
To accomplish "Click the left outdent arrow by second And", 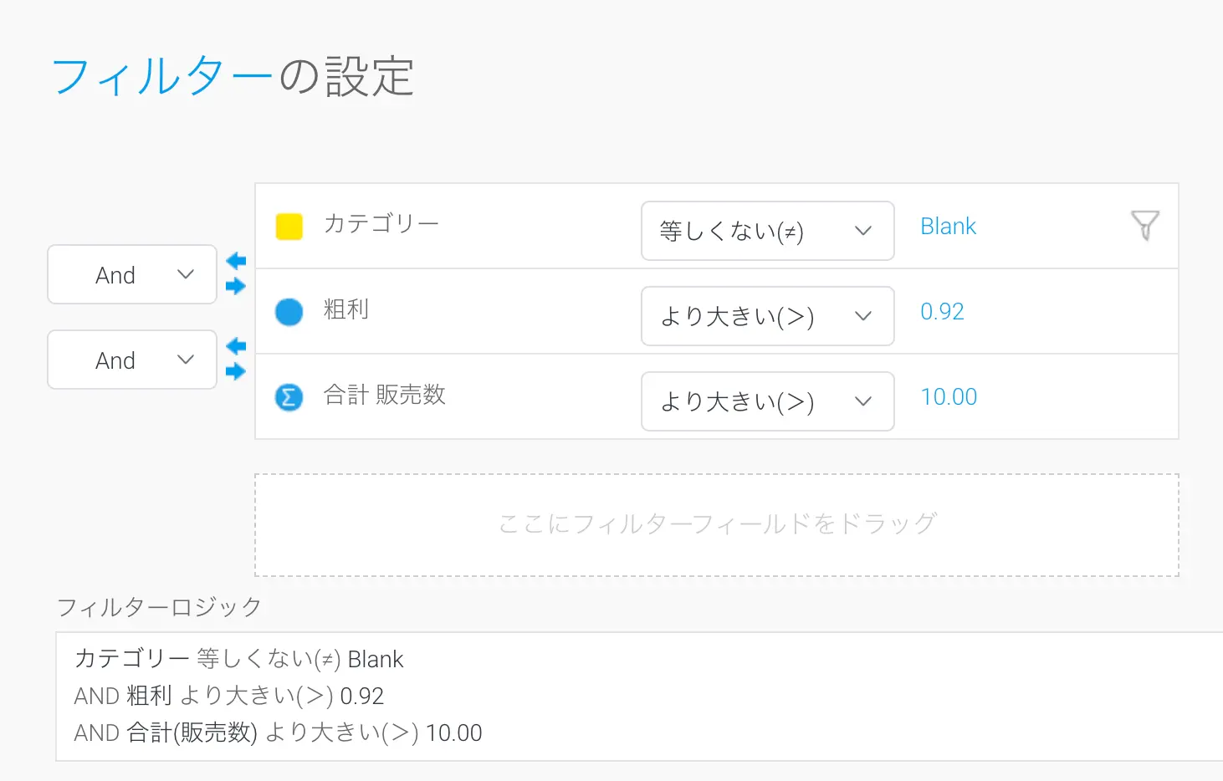I will [236, 346].
